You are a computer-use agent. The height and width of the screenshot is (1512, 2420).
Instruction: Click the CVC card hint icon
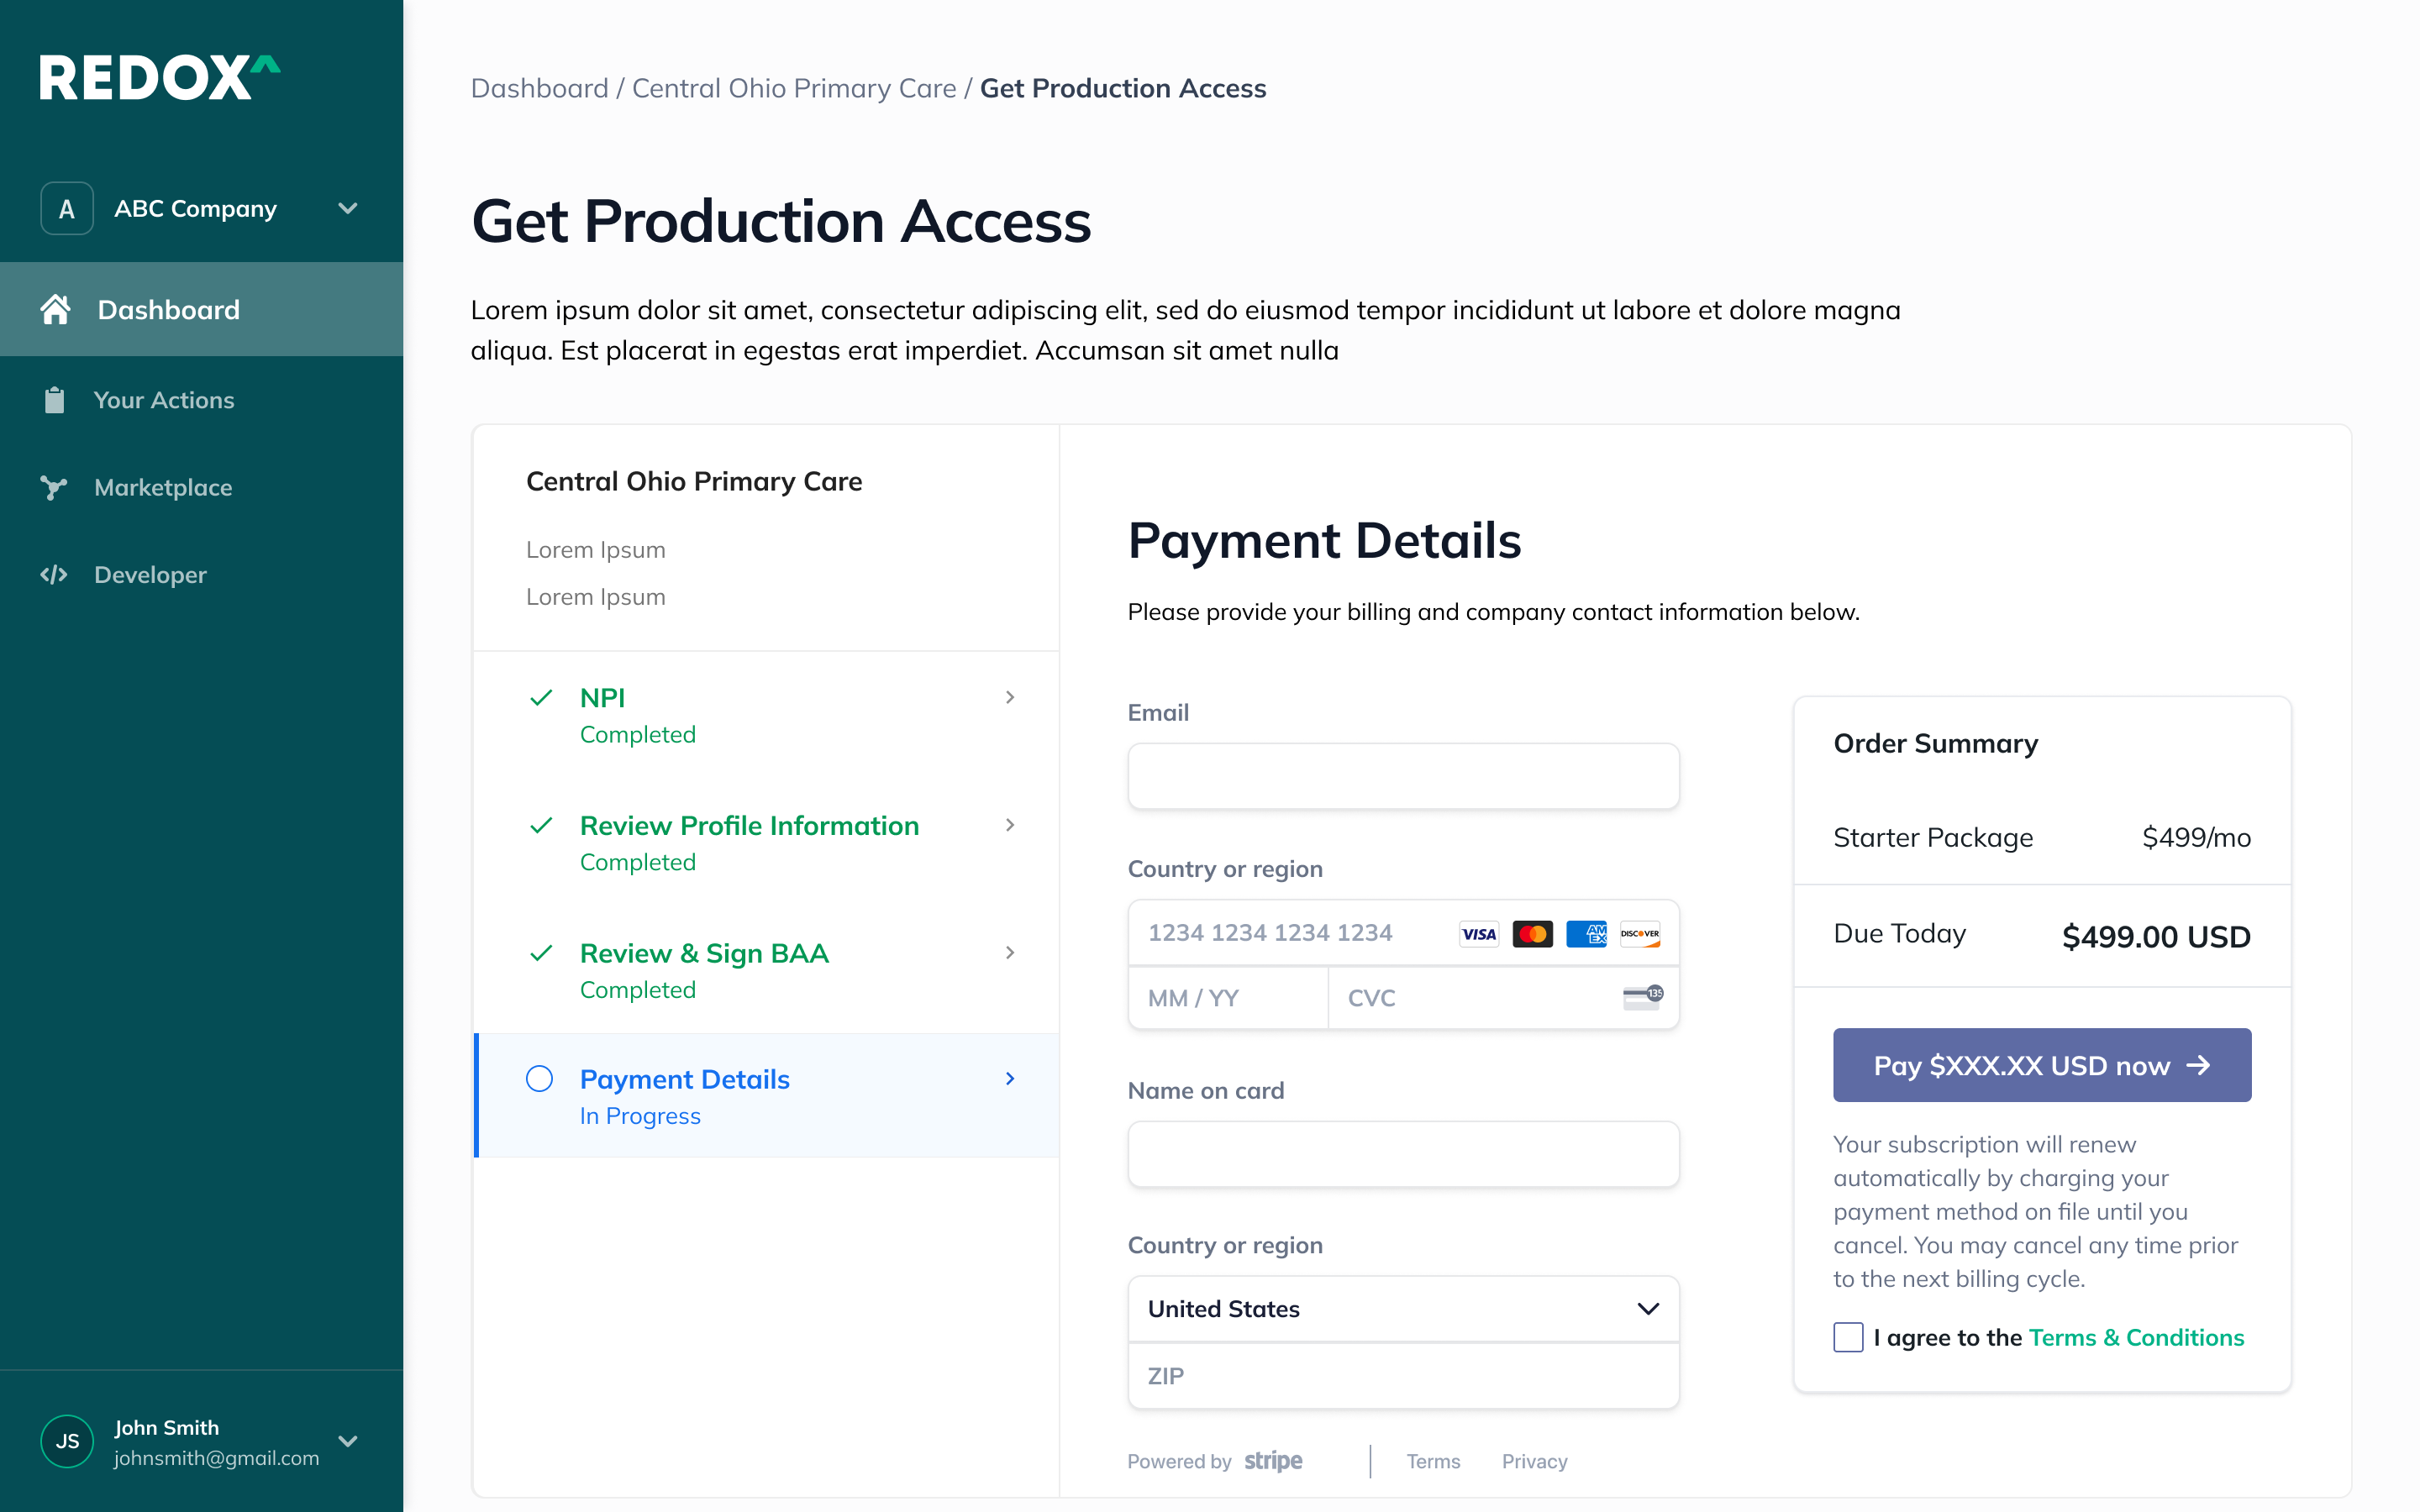click(x=1642, y=997)
